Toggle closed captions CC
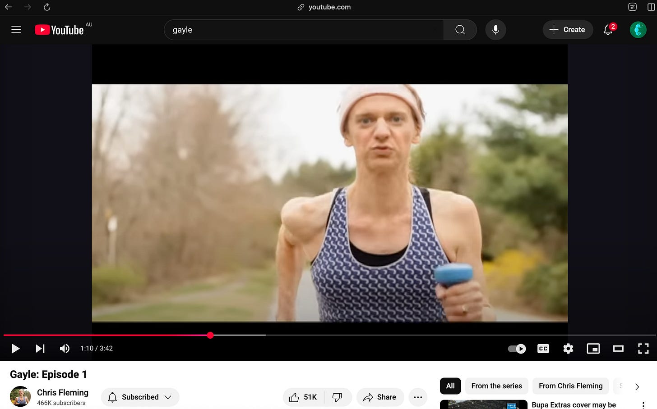 pos(543,349)
